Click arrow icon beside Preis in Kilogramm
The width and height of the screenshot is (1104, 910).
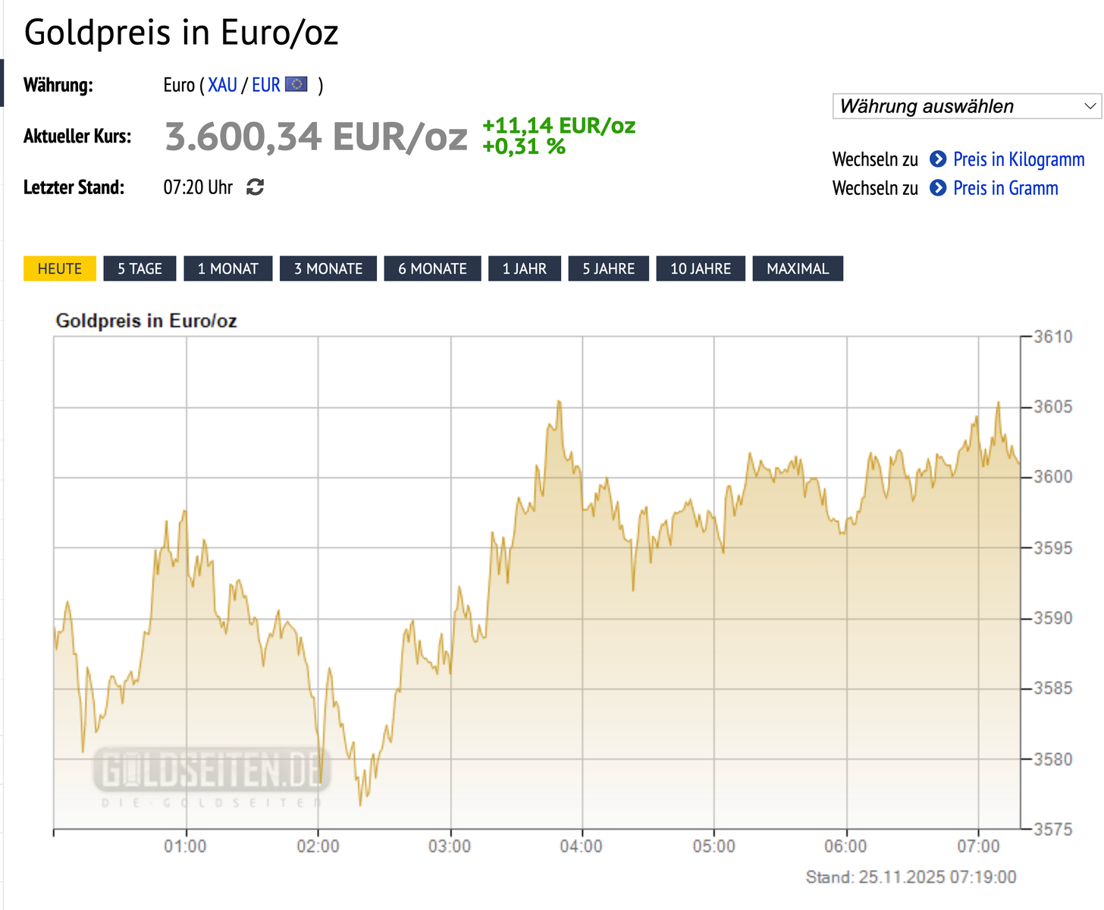[938, 159]
